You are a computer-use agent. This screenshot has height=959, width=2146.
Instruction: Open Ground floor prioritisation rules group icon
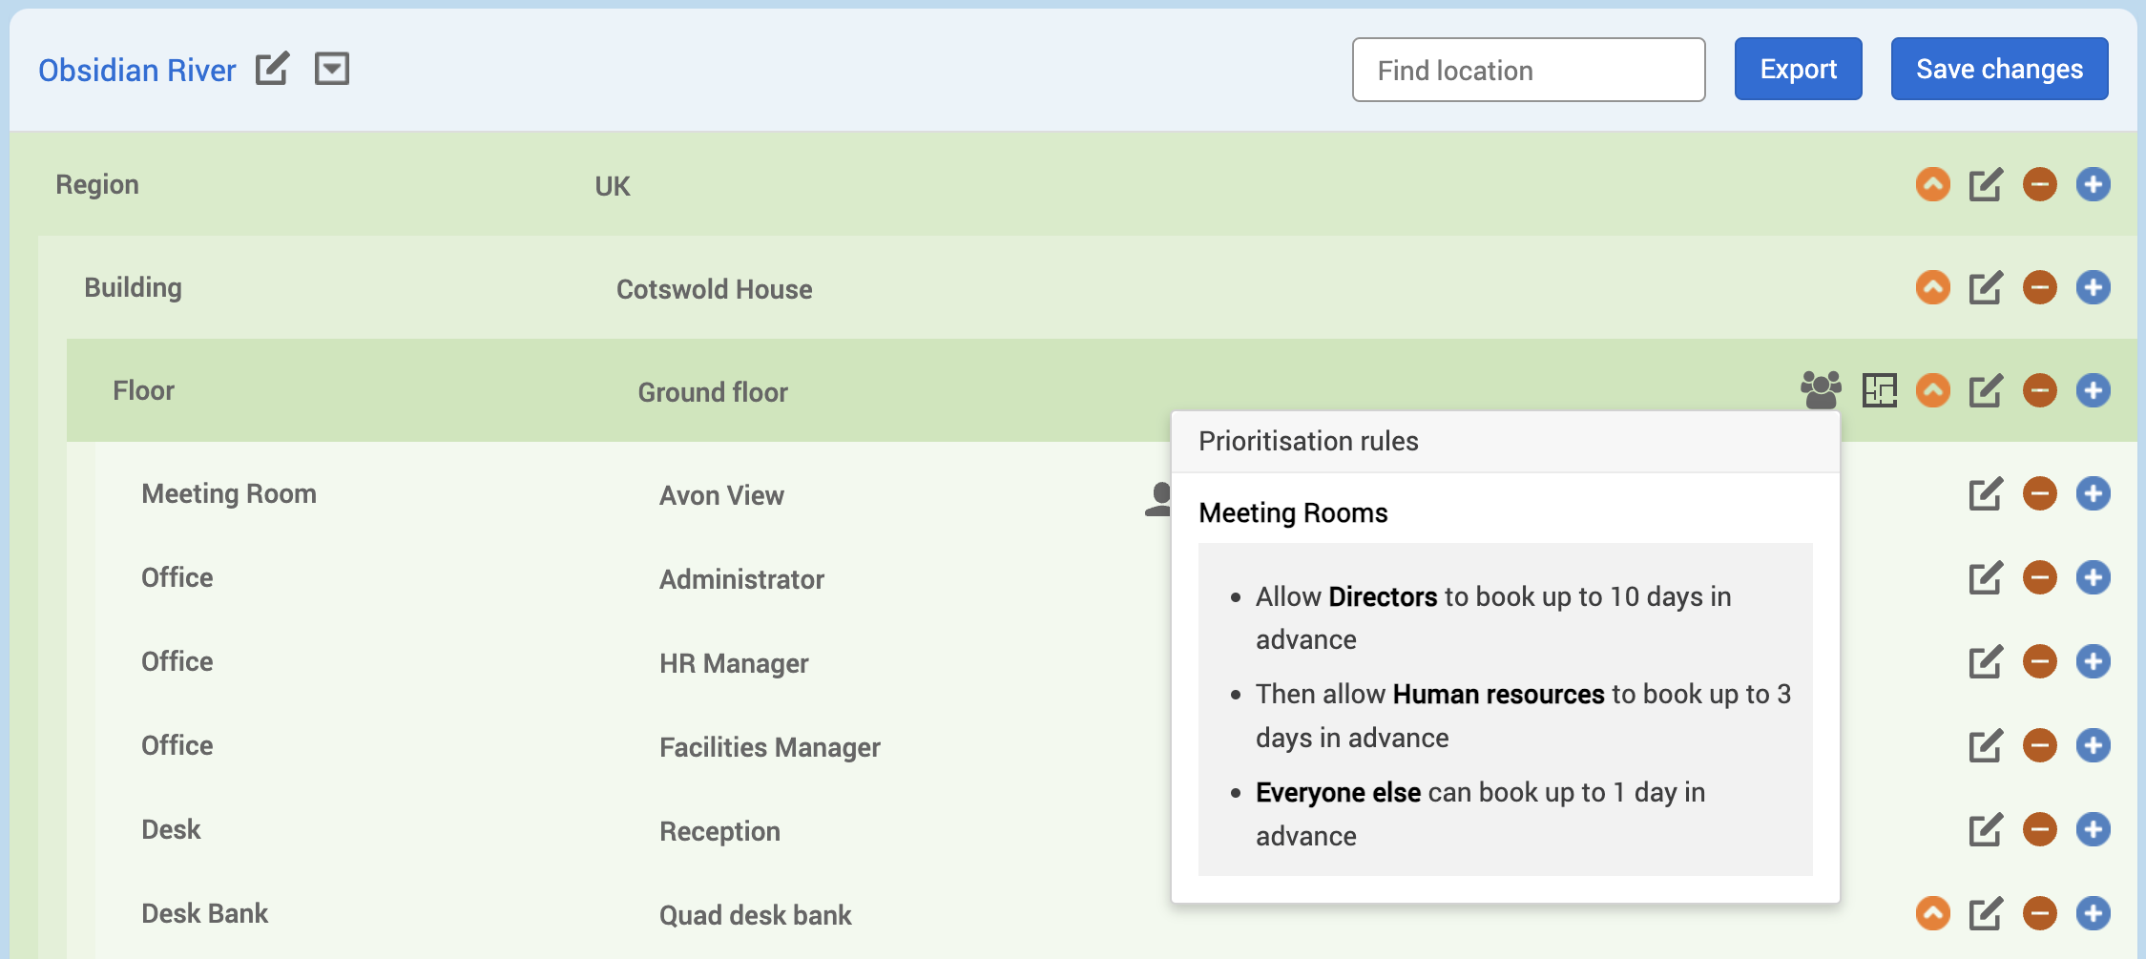tap(1821, 390)
